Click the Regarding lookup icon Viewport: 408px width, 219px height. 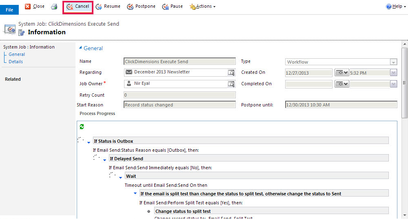point(231,73)
